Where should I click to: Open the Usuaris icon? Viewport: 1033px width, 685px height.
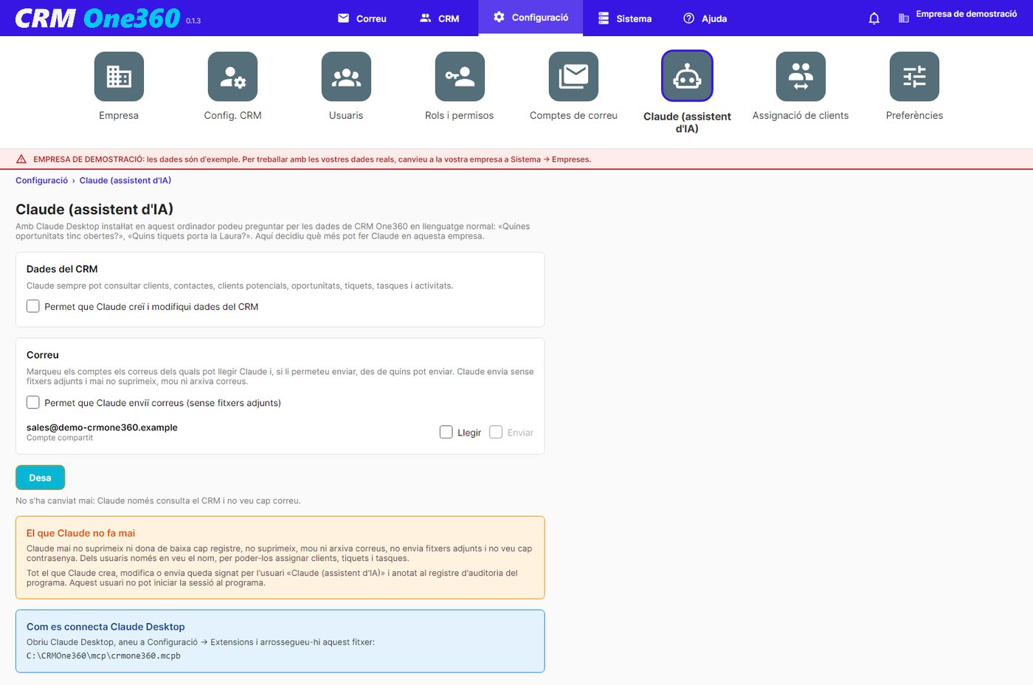(346, 77)
